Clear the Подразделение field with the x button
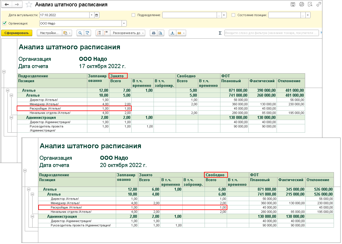 (x=224, y=15)
